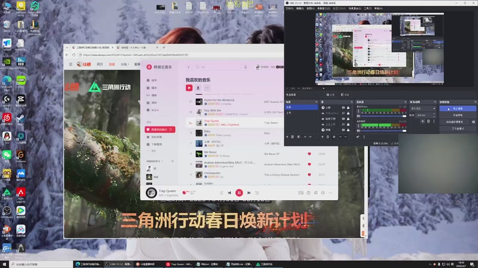This screenshot has height=268, width=478.
Task: Adjust Mic/Aux volume slider in OBS mixer
Action: point(384,116)
